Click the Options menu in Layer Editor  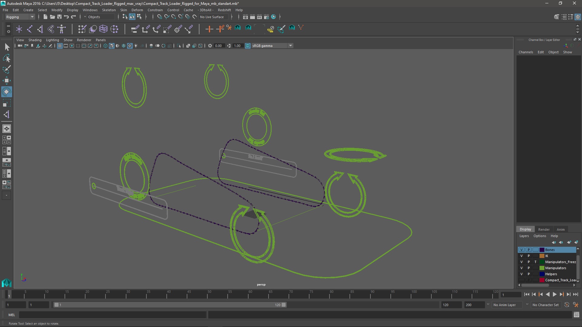[x=540, y=236]
